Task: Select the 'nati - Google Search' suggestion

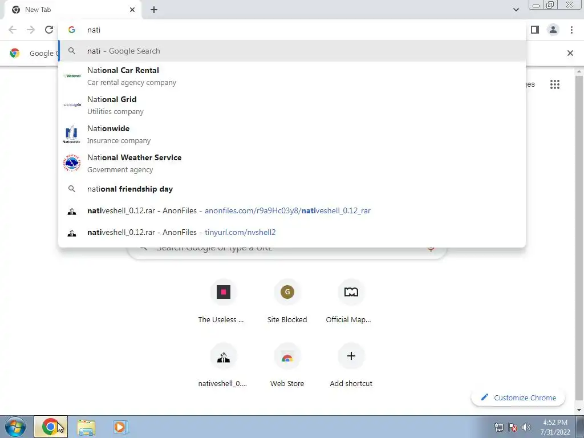Action: (292, 51)
